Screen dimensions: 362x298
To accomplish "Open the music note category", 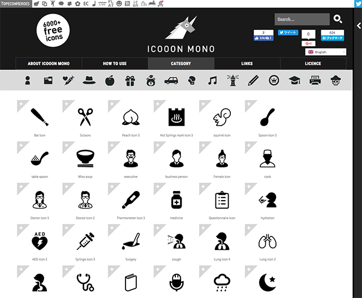I will 212,80.
